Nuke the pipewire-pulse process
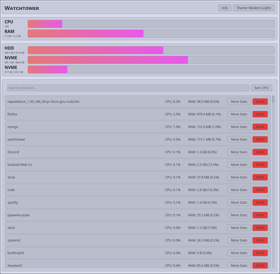The height and width of the screenshot is (274, 280). click(260, 215)
